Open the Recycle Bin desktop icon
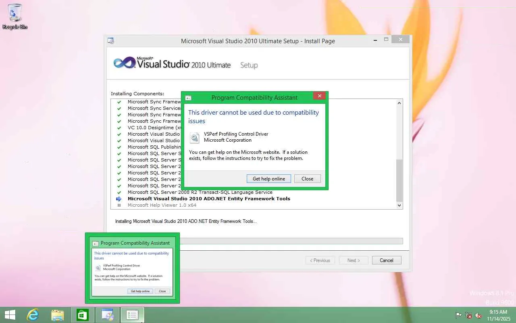This screenshot has width=516, height=323. [15, 17]
